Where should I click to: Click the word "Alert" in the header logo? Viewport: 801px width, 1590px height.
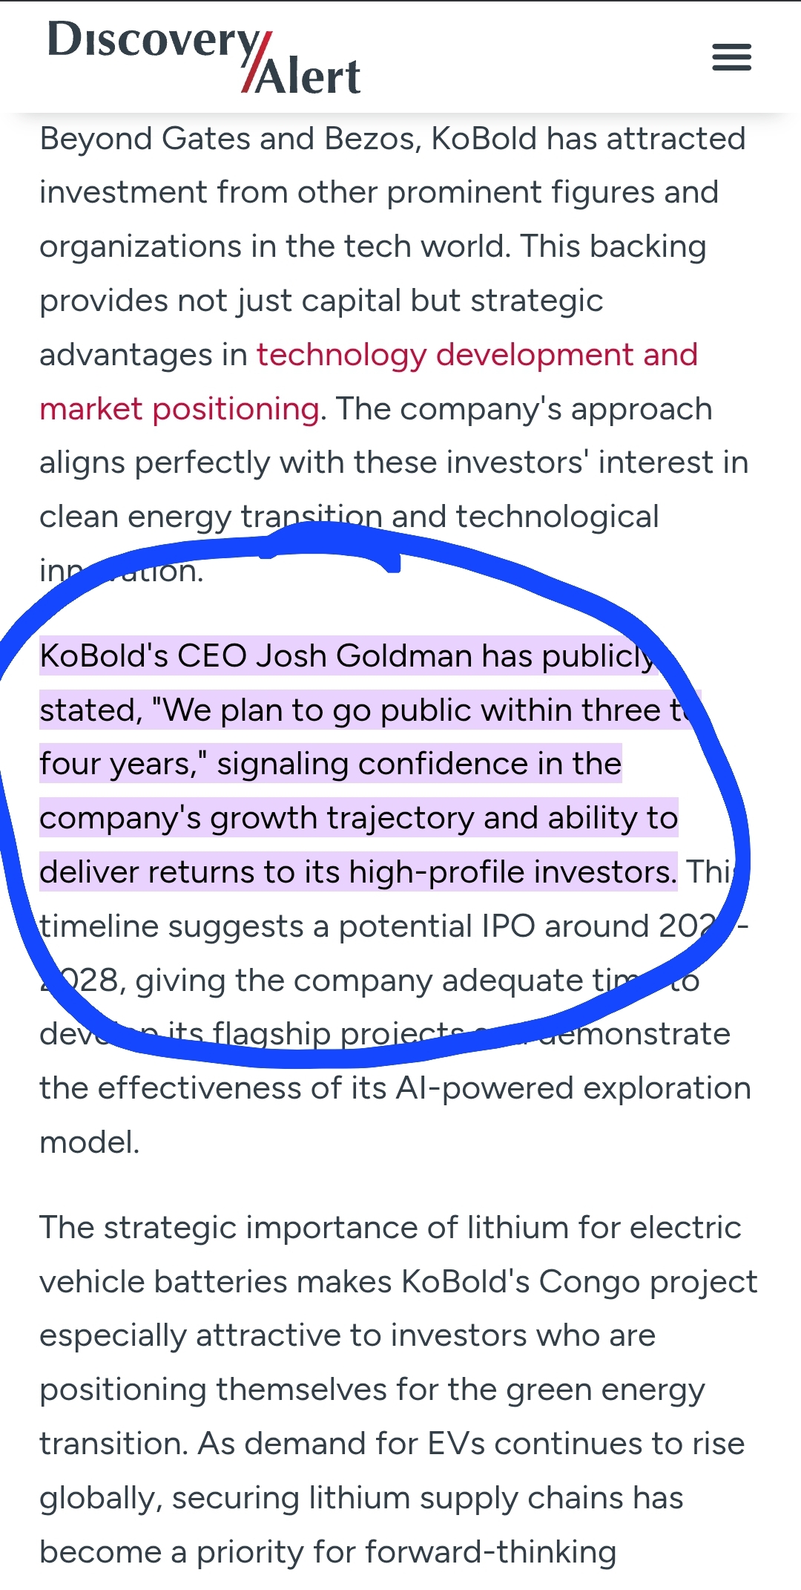pos(309,77)
